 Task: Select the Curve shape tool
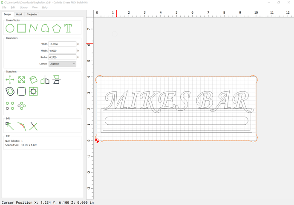pyautogui.click(x=45, y=29)
